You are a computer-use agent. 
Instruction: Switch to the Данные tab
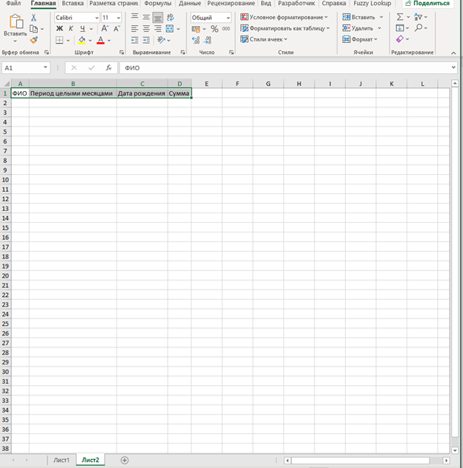point(190,3)
